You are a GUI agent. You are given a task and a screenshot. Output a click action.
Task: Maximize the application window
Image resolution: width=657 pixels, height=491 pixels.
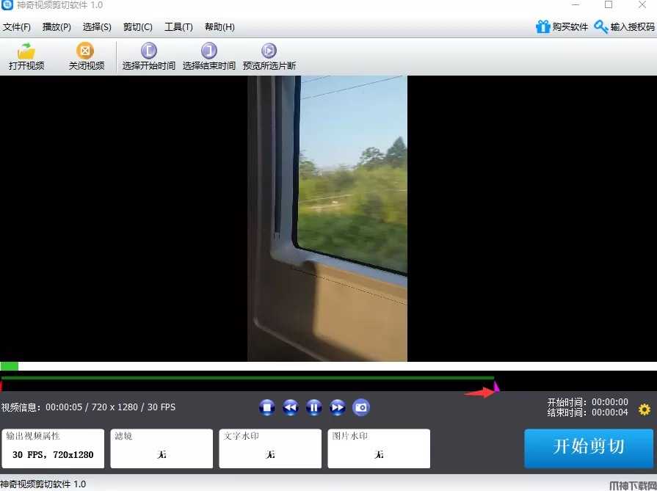click(609, 5)
